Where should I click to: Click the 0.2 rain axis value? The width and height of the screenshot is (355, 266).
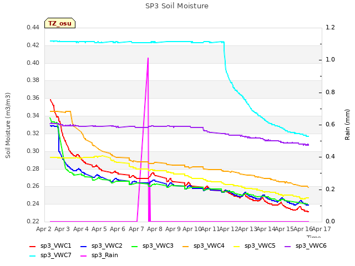(330, 189)
